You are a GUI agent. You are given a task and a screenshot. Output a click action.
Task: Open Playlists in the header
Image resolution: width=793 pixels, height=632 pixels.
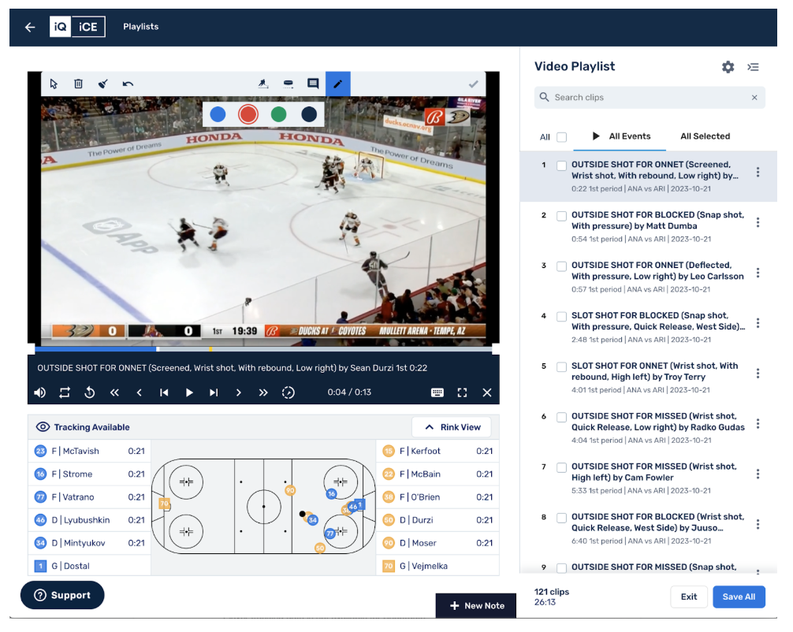click(x=140, y=27)
